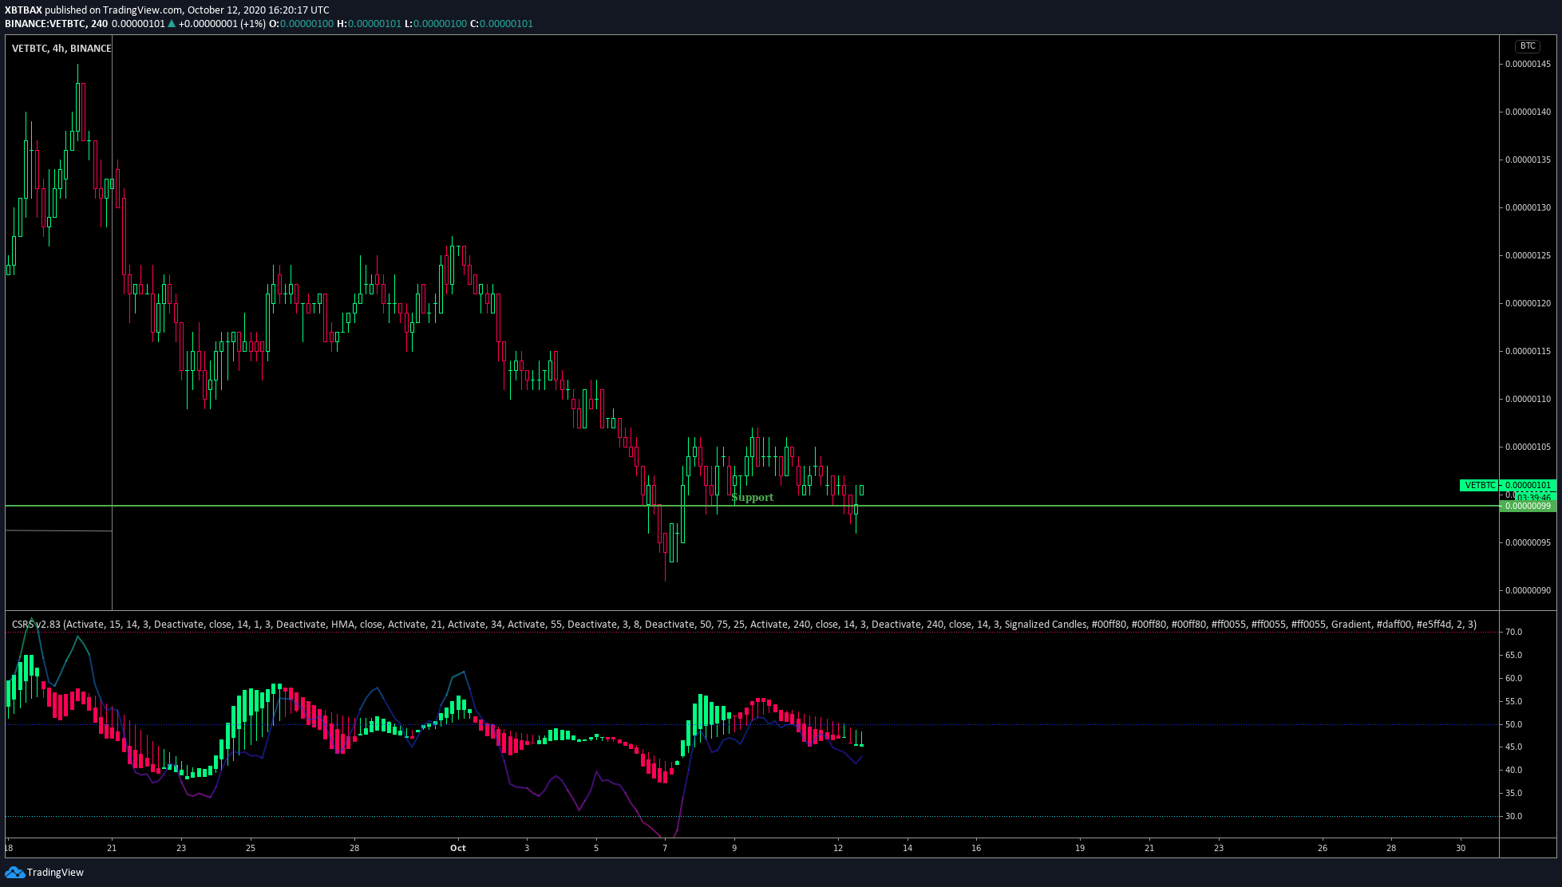Click the indicator scale value 30.0
Viewport: 1562px width, 887px height.
1513,816
